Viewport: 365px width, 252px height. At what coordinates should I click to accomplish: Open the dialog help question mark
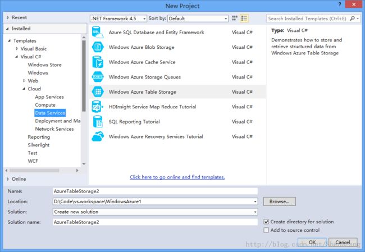pos(340,4)
